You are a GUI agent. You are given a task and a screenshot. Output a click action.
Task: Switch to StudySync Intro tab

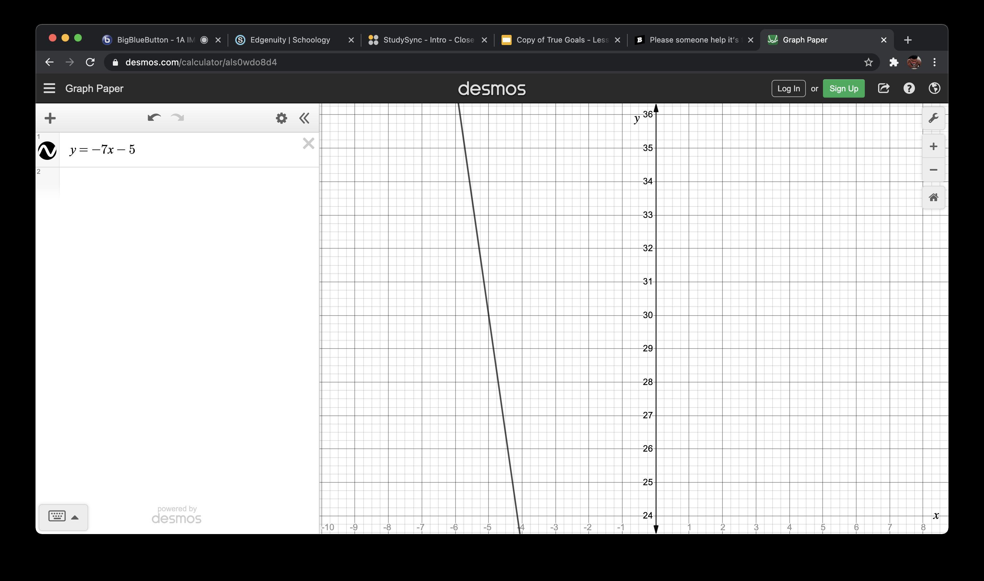[x=428, y=40]
